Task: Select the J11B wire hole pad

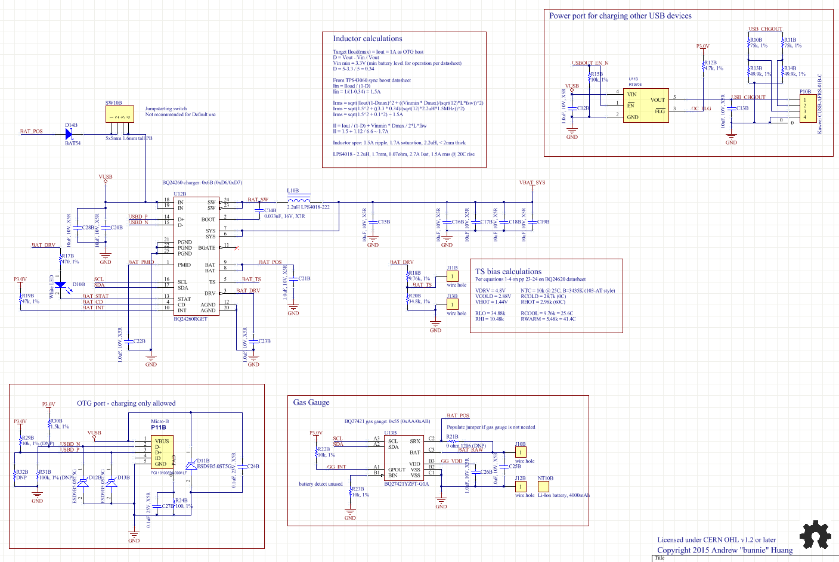Action: click(x=453, y=277)
